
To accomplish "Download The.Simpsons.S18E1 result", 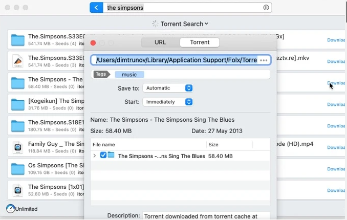I will click(336, 126).
